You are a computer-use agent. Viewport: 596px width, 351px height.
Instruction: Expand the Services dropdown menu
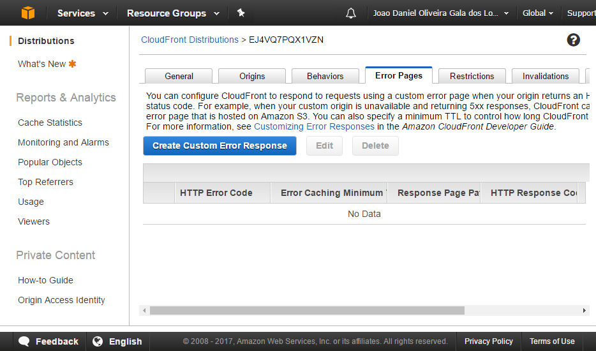pos(82,13)
